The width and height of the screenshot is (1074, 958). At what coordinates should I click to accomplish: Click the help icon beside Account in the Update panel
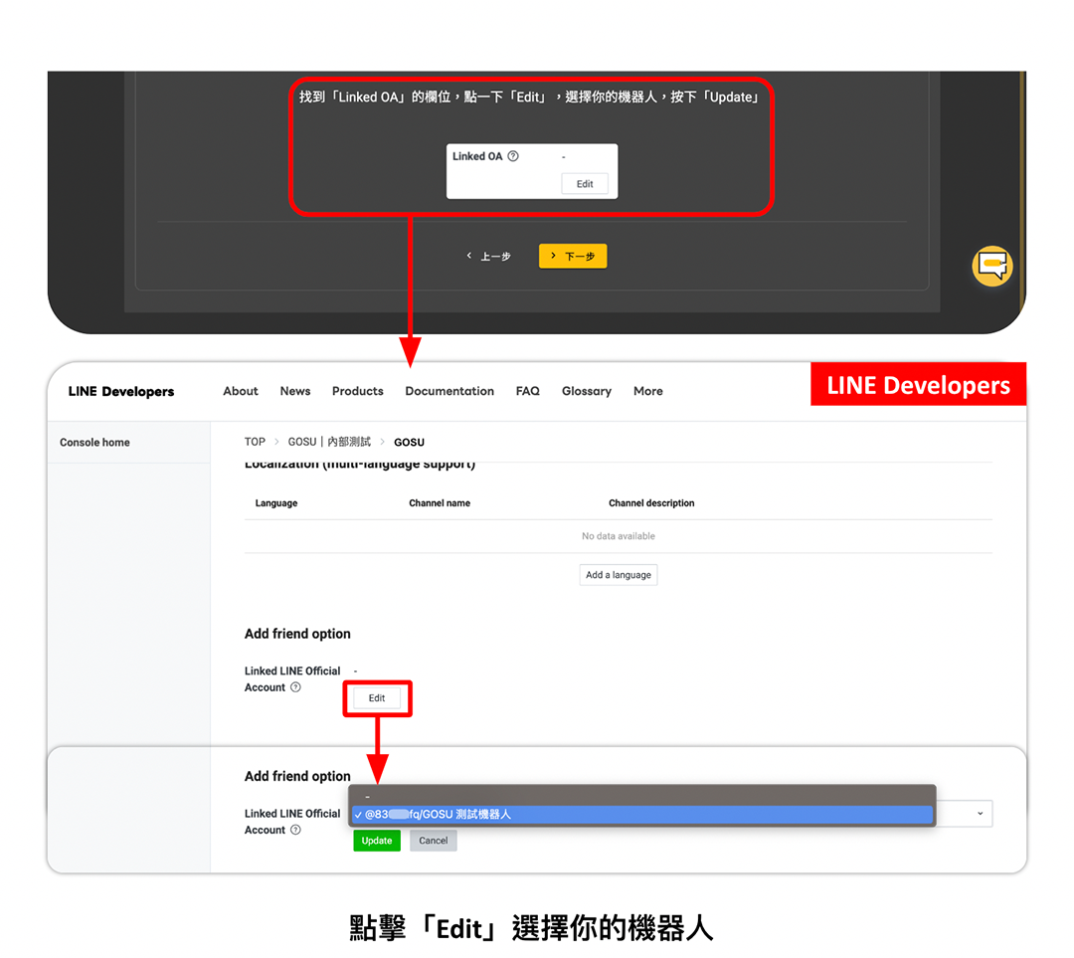tap(295, 830)
